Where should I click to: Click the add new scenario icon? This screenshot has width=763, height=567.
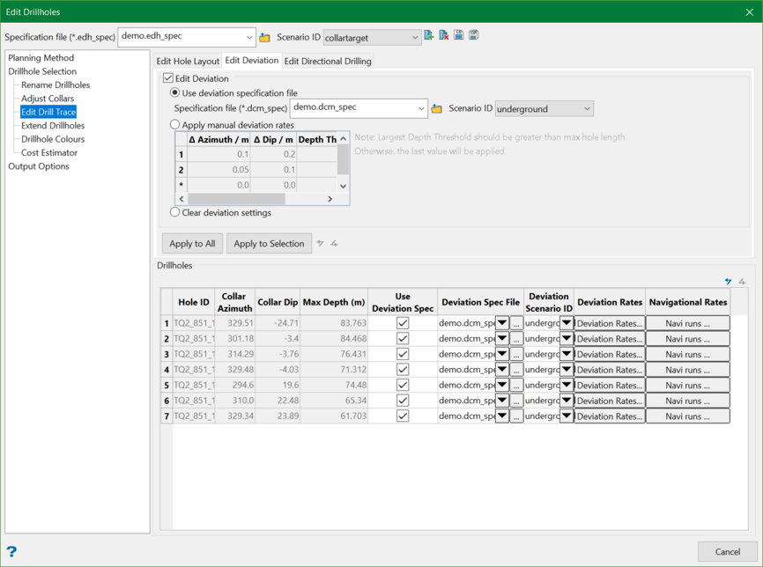click(429, 36)
